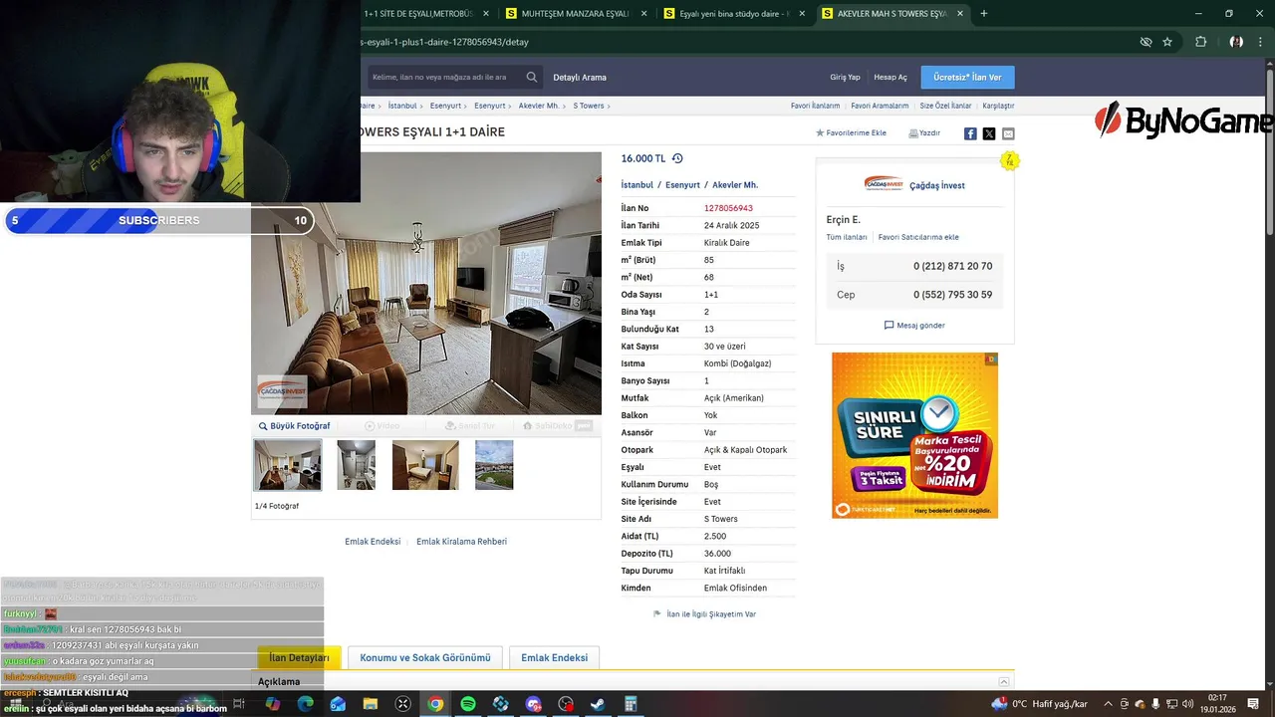Screen dimensions: 1275x717
Task: Close the Eşyalı yeni bina stüdyo daire tab
Action: pyautogui.click(x=803, y=14)
